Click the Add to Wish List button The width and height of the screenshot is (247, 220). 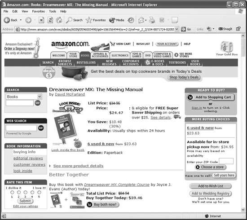click(x=211, y=186)
